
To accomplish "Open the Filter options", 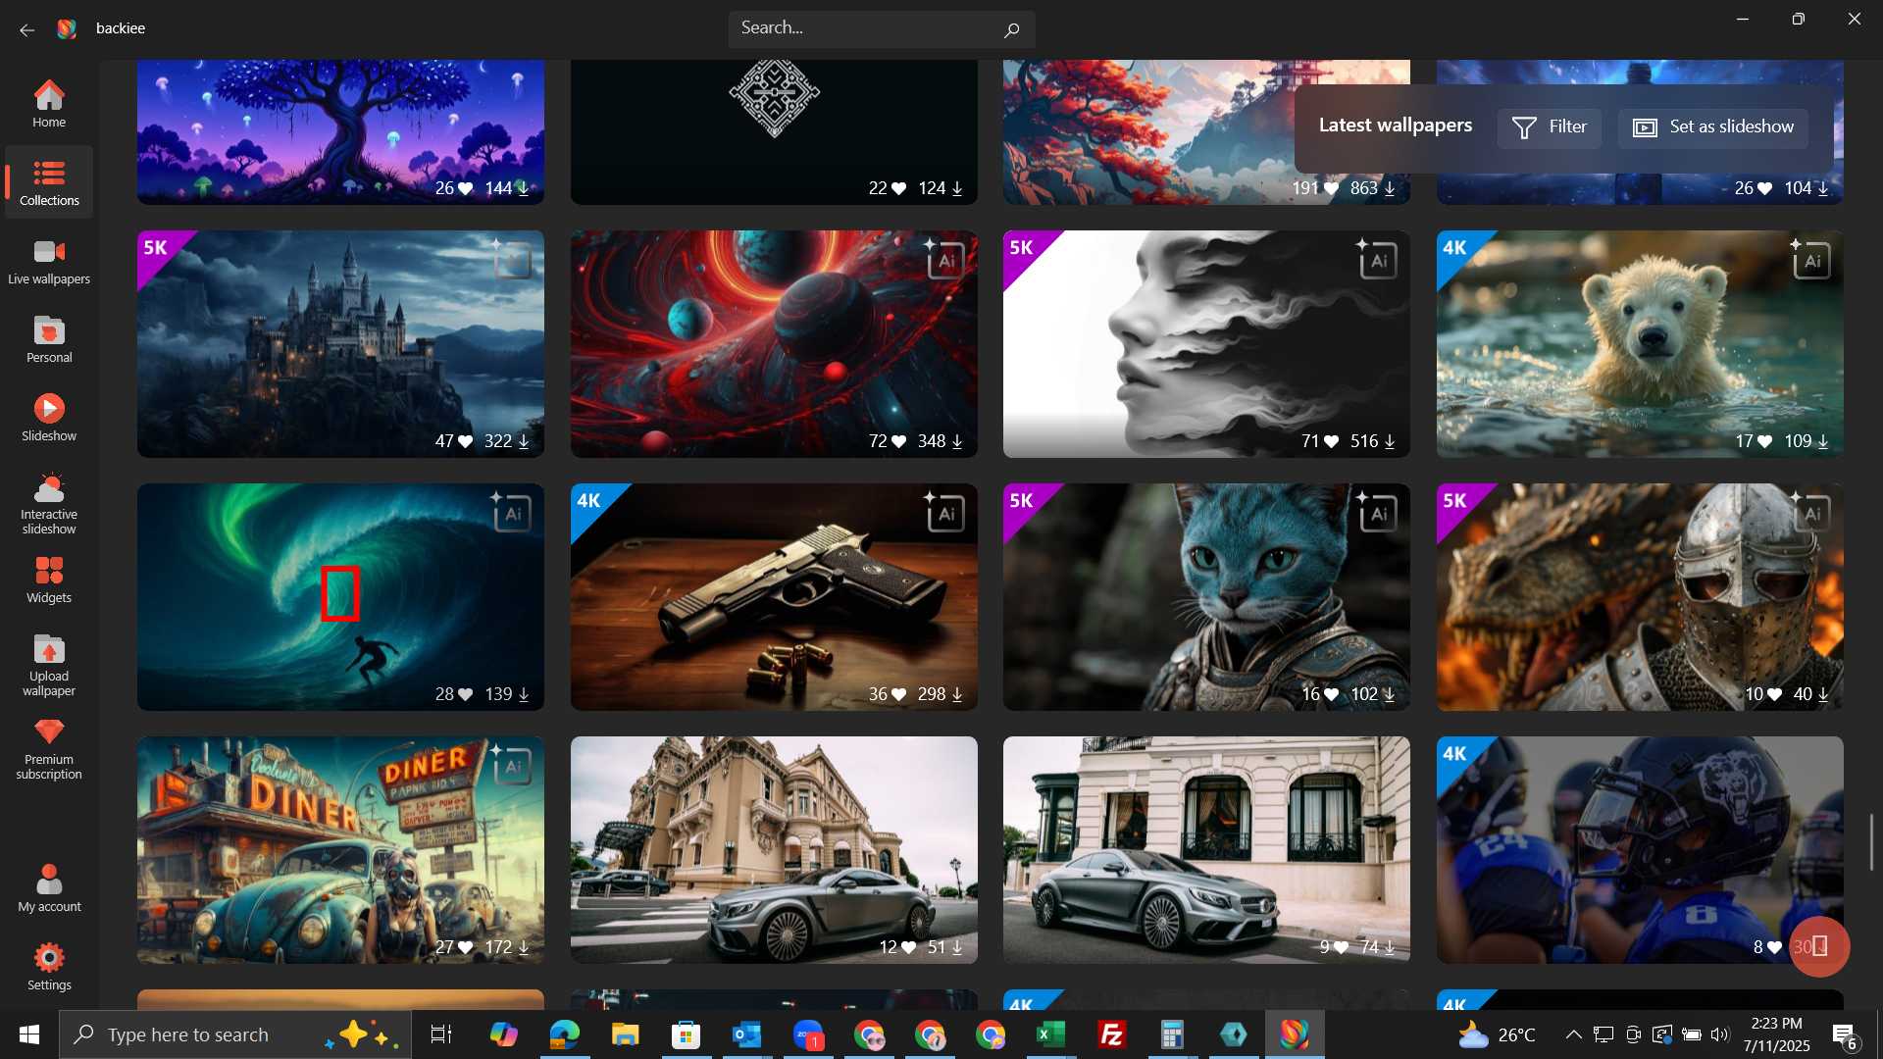I will (1549, 127).
